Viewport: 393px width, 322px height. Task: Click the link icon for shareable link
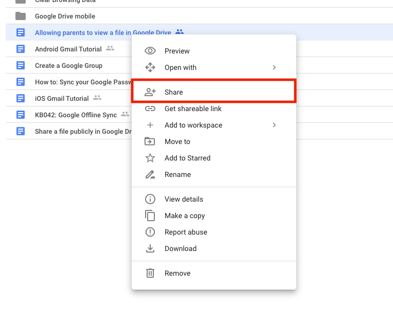pyautogui.click(x=150, y=109)
